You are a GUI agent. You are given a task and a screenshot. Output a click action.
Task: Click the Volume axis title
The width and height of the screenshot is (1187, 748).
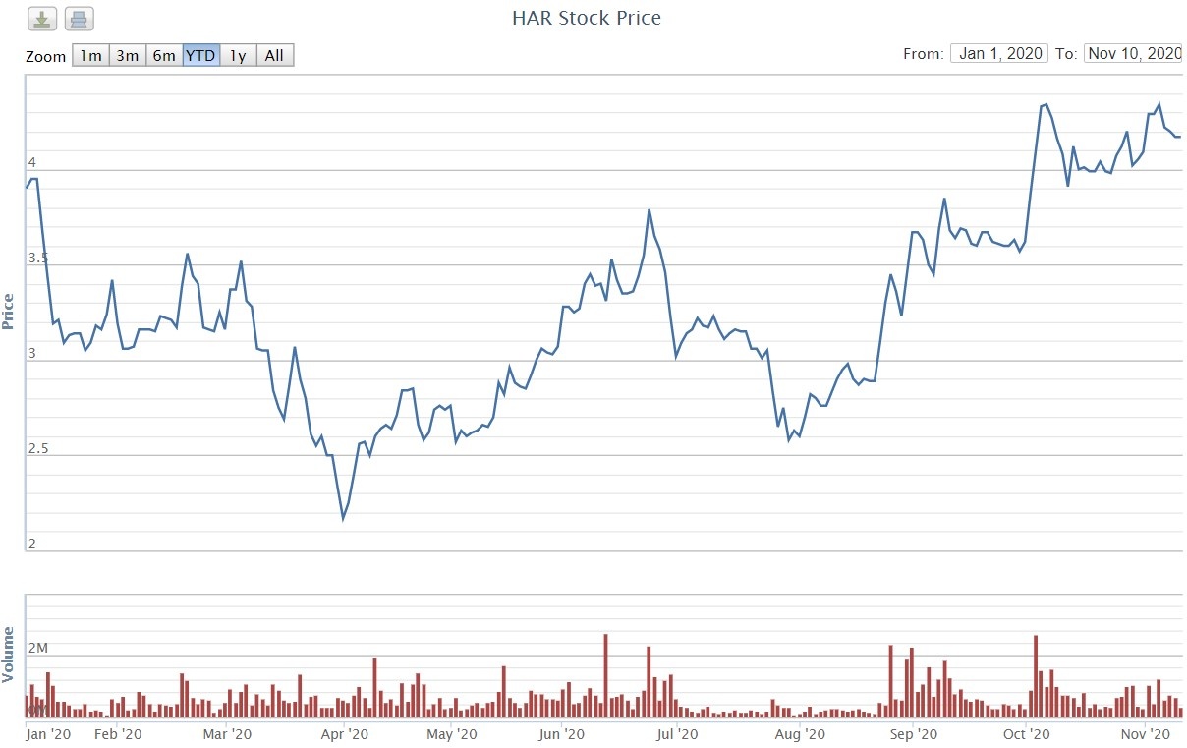click(x=9, y=655)
